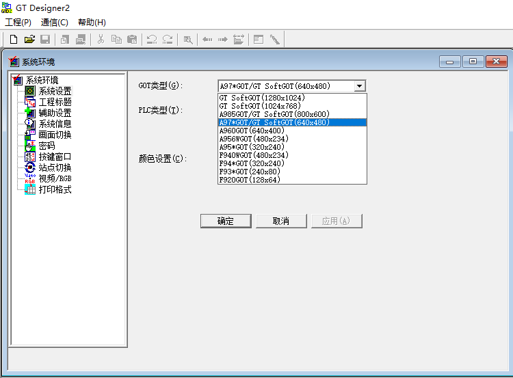The width and height of the screenshot is (513, 378).
Task: Select 系统信息 in the tree
Action: (x=55, y=124)
